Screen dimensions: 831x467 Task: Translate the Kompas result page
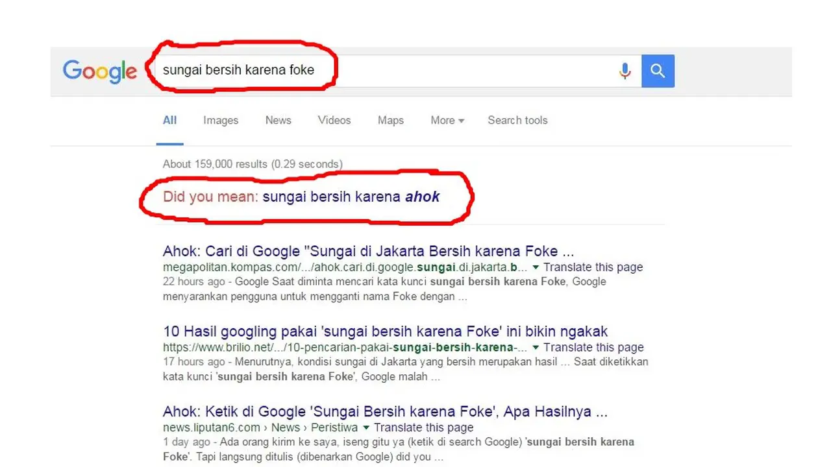click(593, 267)
